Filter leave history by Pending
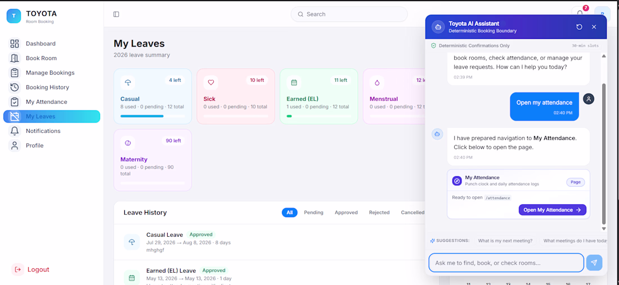This screenshot has height=285, width=619. point(313,213)
